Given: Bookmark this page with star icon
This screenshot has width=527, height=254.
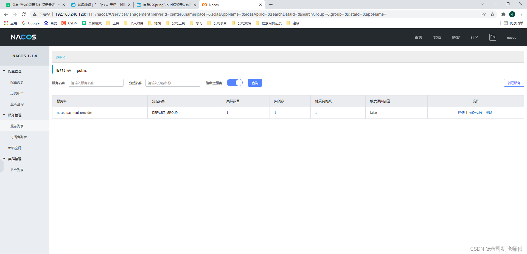Looking at the screenshot, I should pos(492,14).
